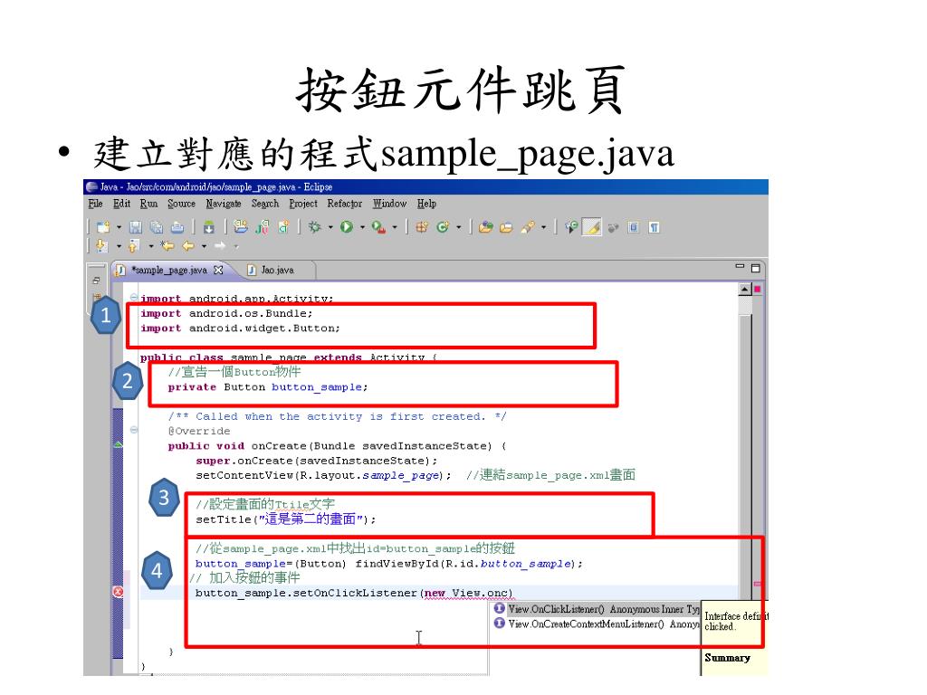This screenshot has height=695, width=927.
Task: Click the Save All icon
Action: [157, 227]
